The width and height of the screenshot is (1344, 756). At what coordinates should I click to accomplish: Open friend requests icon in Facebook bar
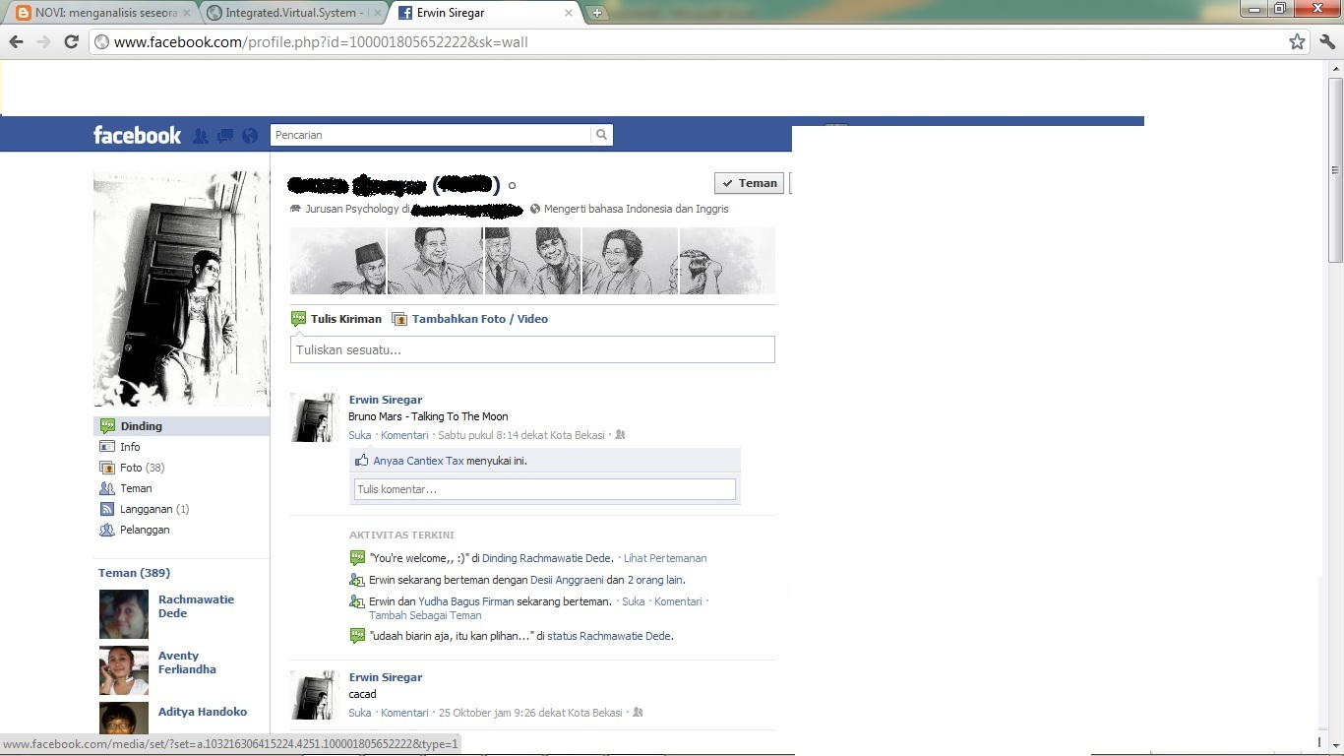(x=201, y=136)
